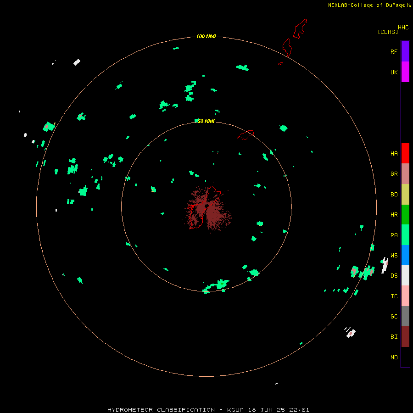Pick the HR dark green legend swatch
The image size is (413, 413).
405,215
